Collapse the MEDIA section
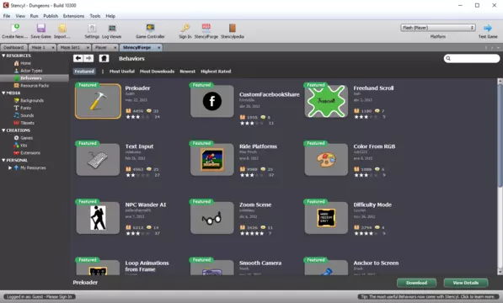503x303 pixels. pos(3,93)
